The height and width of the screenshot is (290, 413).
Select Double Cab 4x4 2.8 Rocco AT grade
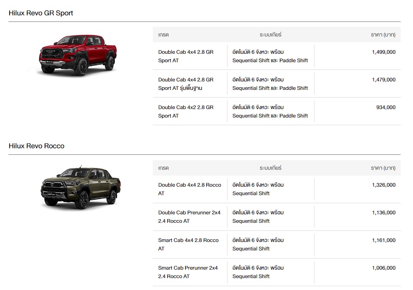tap(189, 189)
